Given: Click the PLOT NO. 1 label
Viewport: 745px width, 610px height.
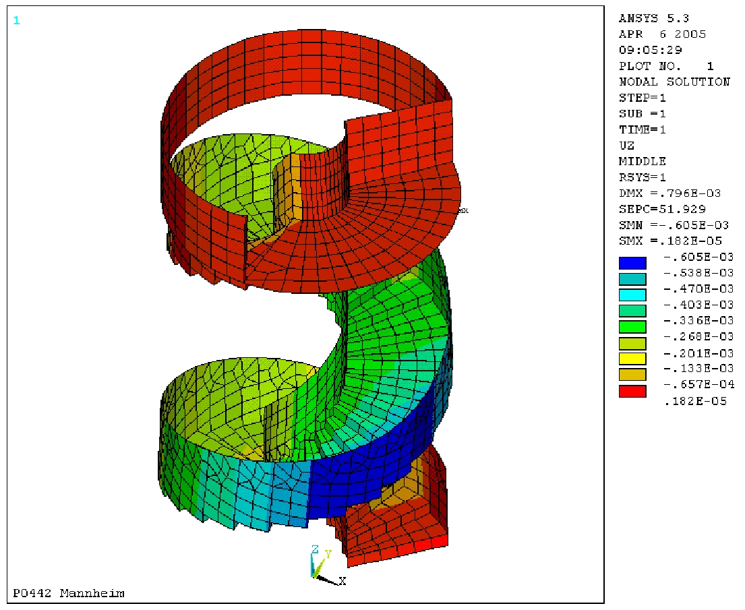Looking at the screenshot, I should [666, 66].
